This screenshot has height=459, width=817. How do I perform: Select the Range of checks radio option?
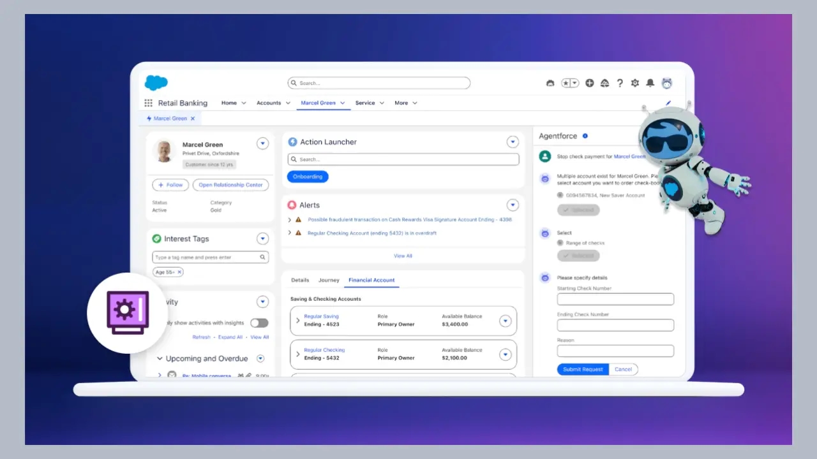point(560,243)
